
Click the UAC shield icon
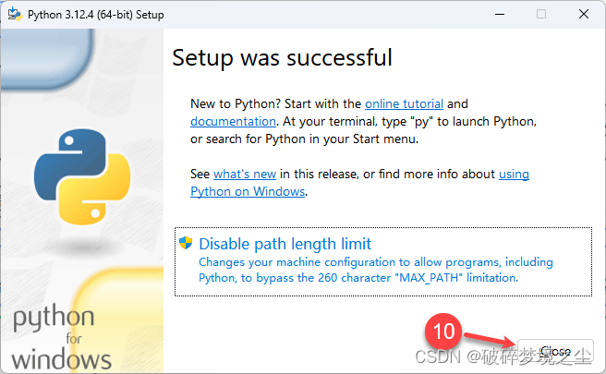(x=186, y=243)
